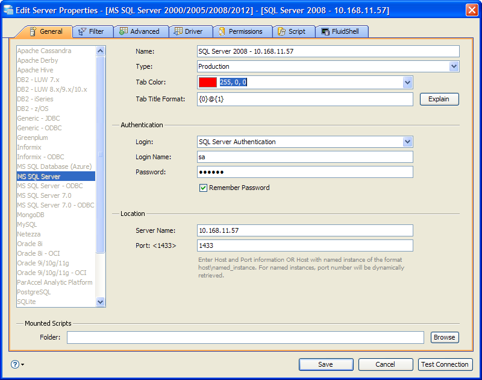Expand the Login authentication dropdown
The height and width of the screenshot is (380, 482).
[408, 142]
